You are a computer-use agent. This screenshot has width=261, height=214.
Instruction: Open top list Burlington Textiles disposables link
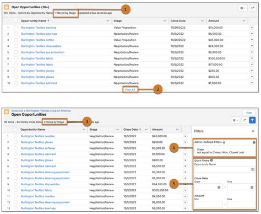[41, 46]
